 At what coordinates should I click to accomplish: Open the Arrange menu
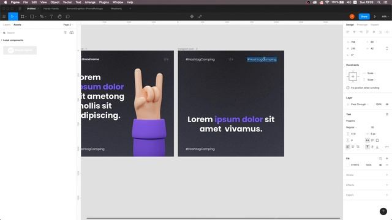[x=90, y=2]
